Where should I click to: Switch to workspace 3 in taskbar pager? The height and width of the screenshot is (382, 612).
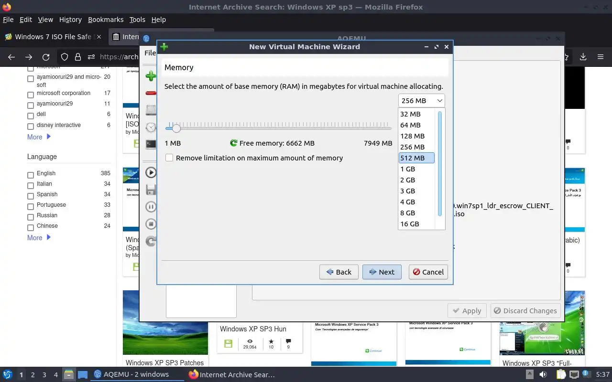(x=44, y=375)
